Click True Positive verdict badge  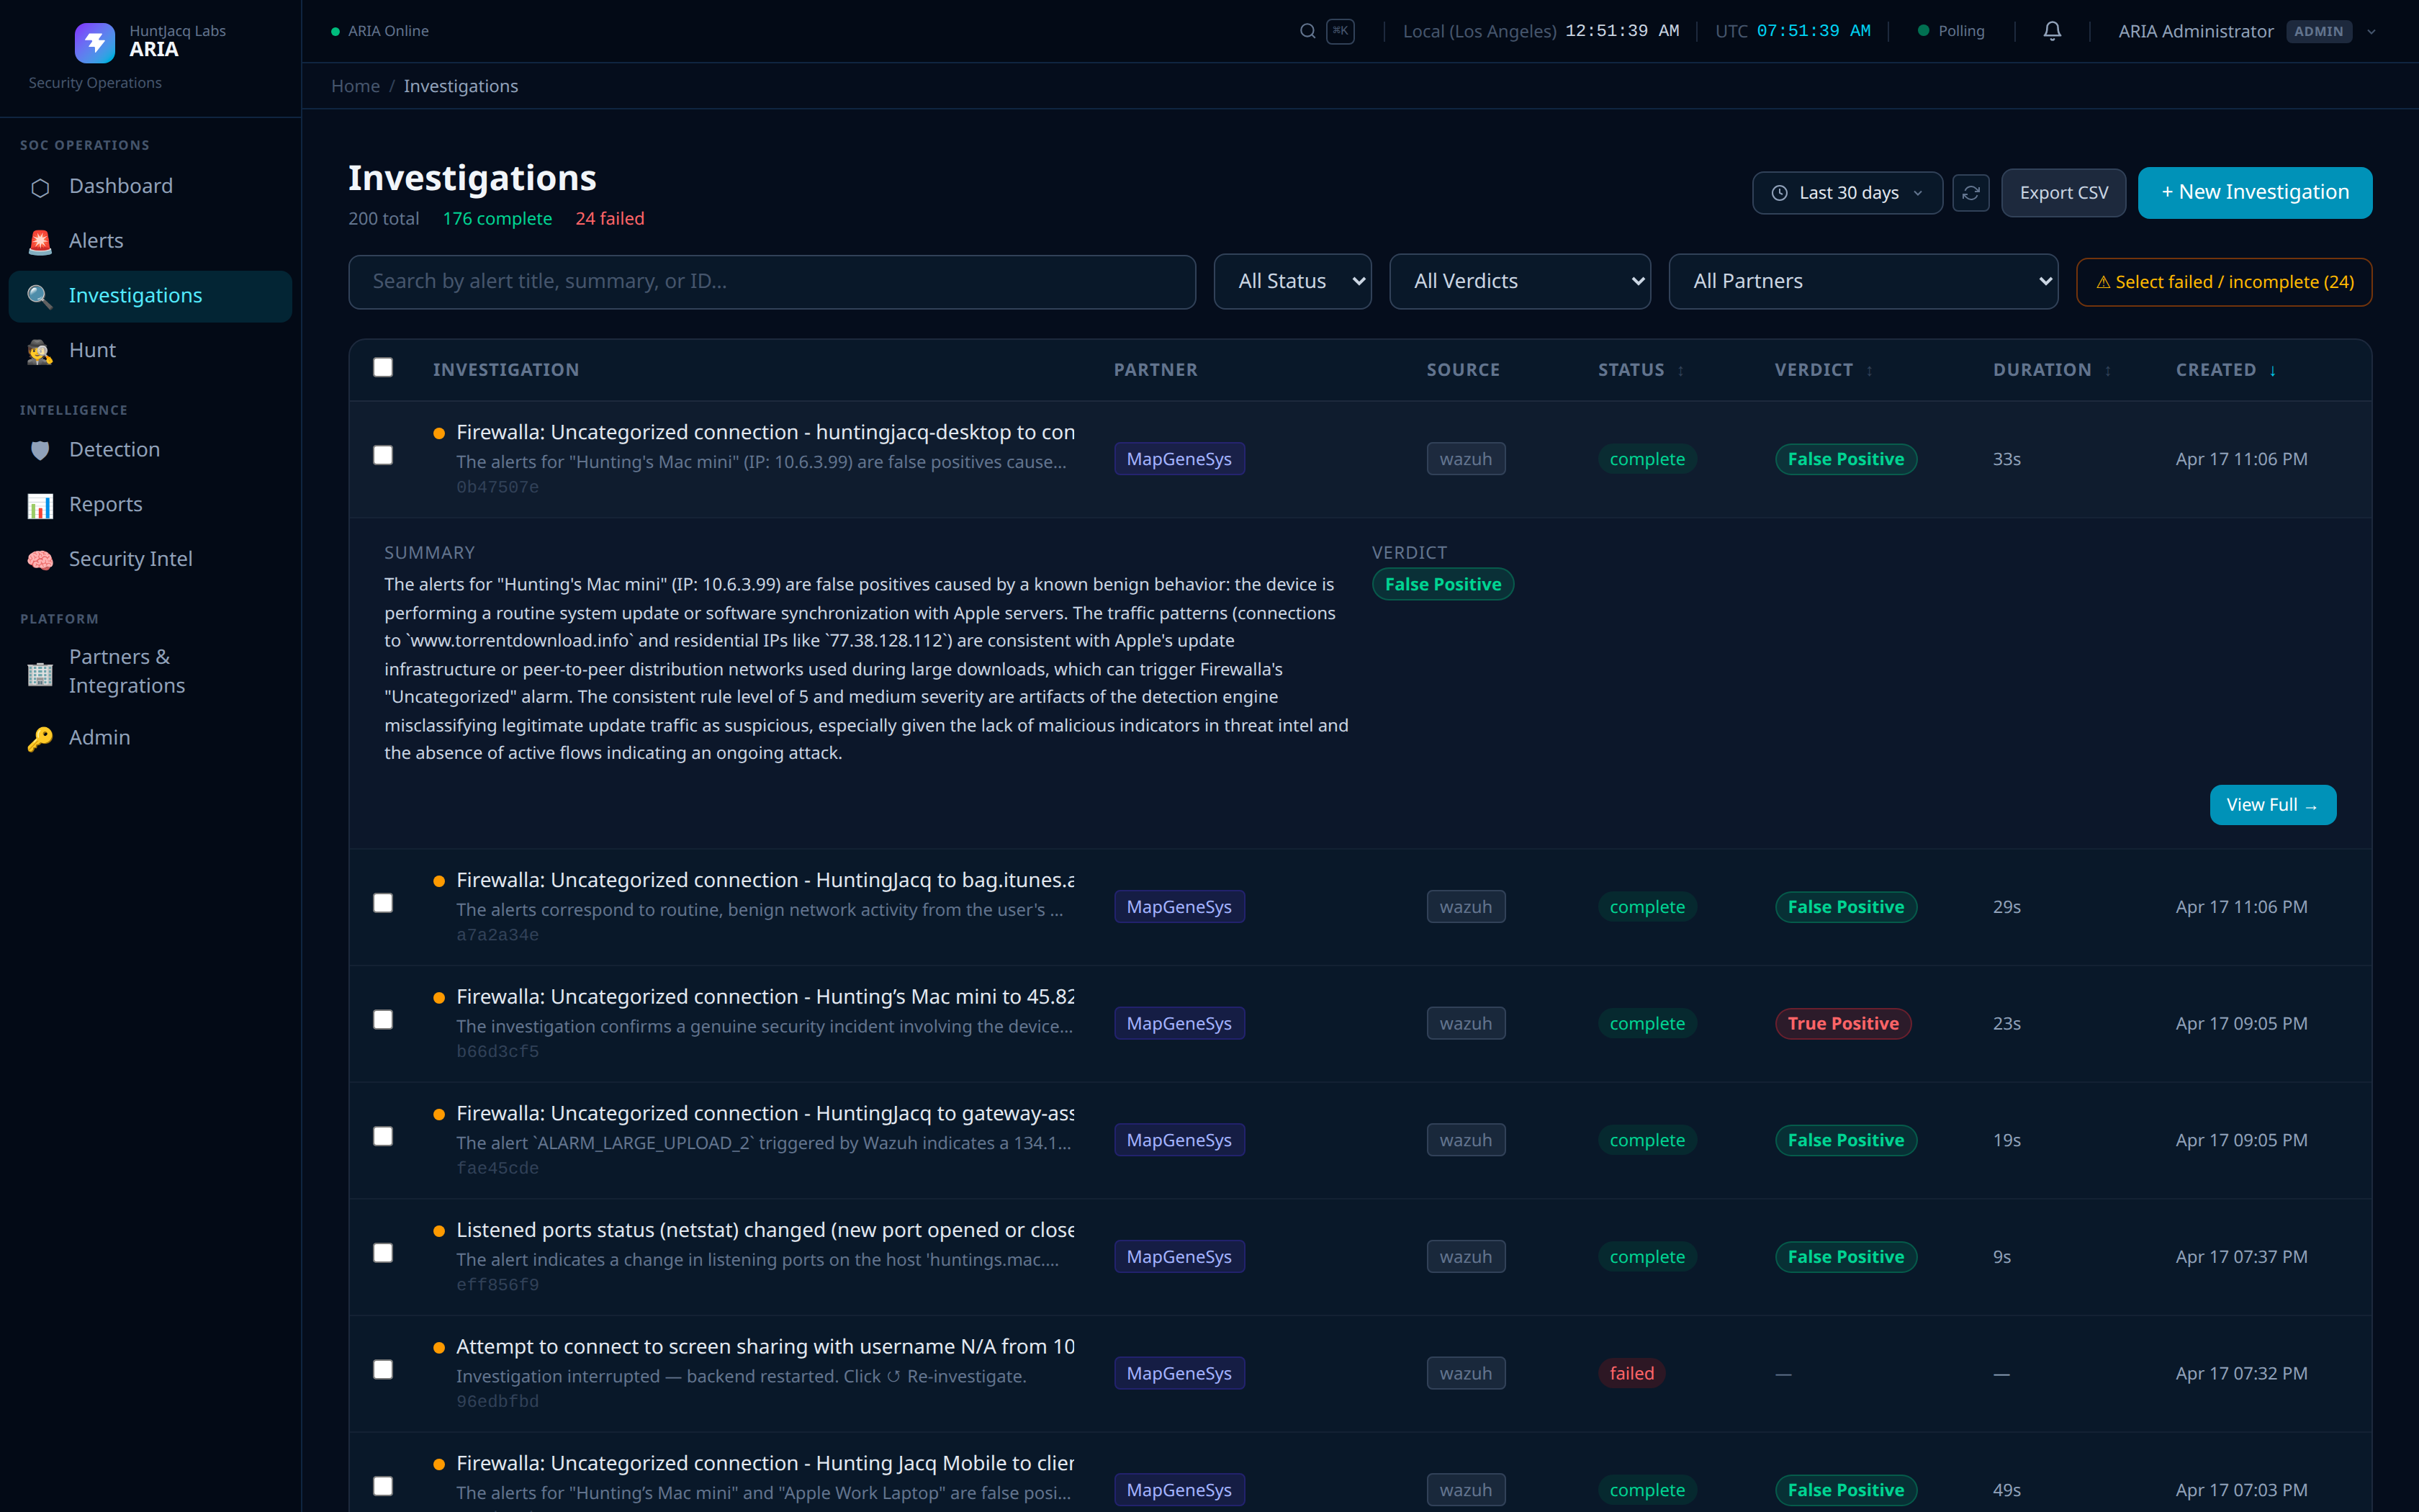tap(1843, 1023)
